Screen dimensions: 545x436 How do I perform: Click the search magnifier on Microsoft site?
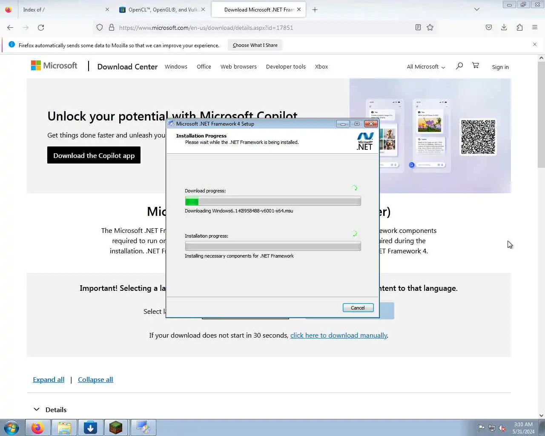click(x=459, y=66)
